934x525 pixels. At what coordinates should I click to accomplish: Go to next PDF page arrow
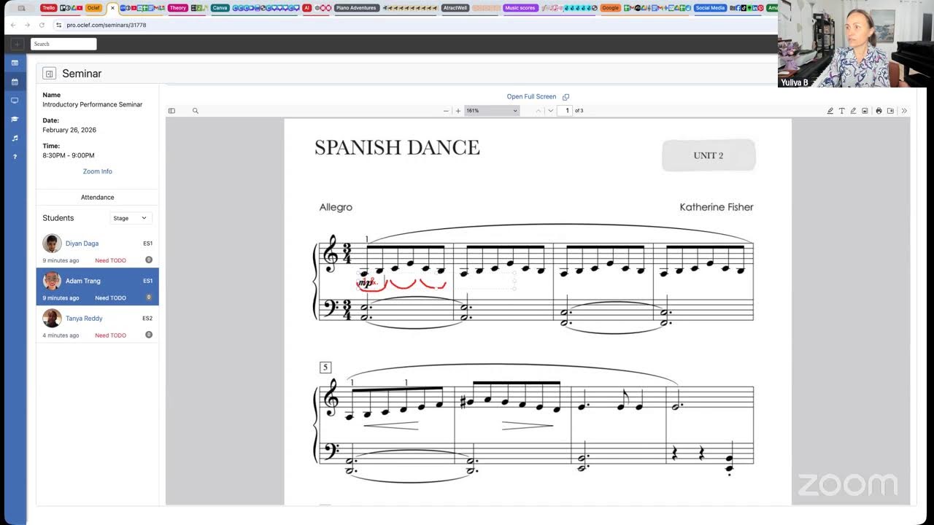551,111
